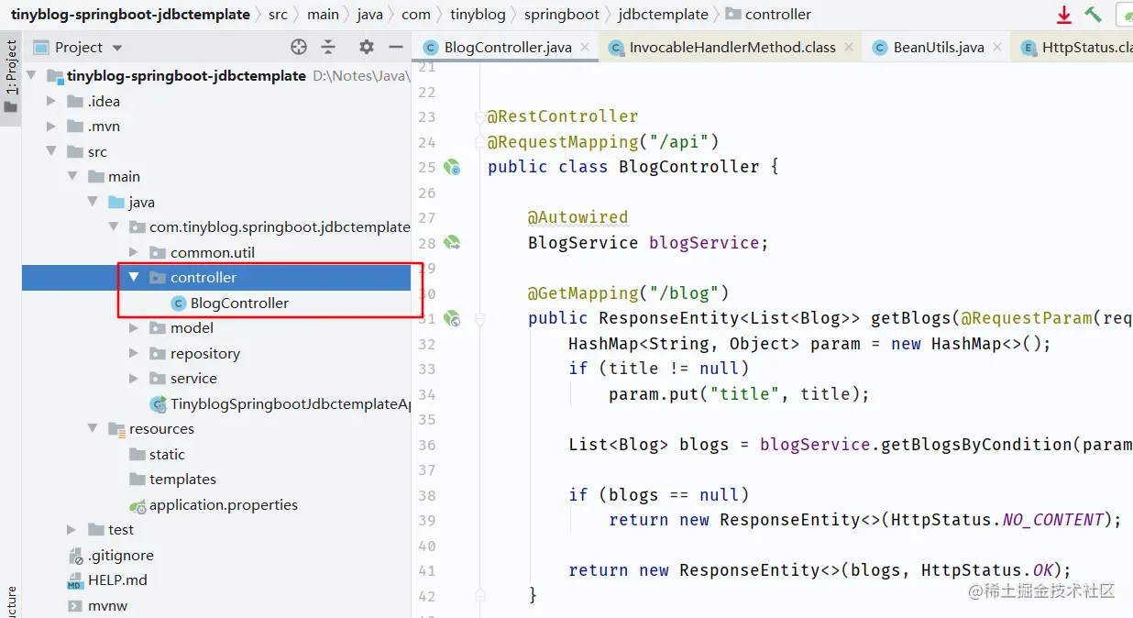Image resolution: width=1133 pixels, height=618 pixels.
Task: Collapse the main folder
Action: 72,177
